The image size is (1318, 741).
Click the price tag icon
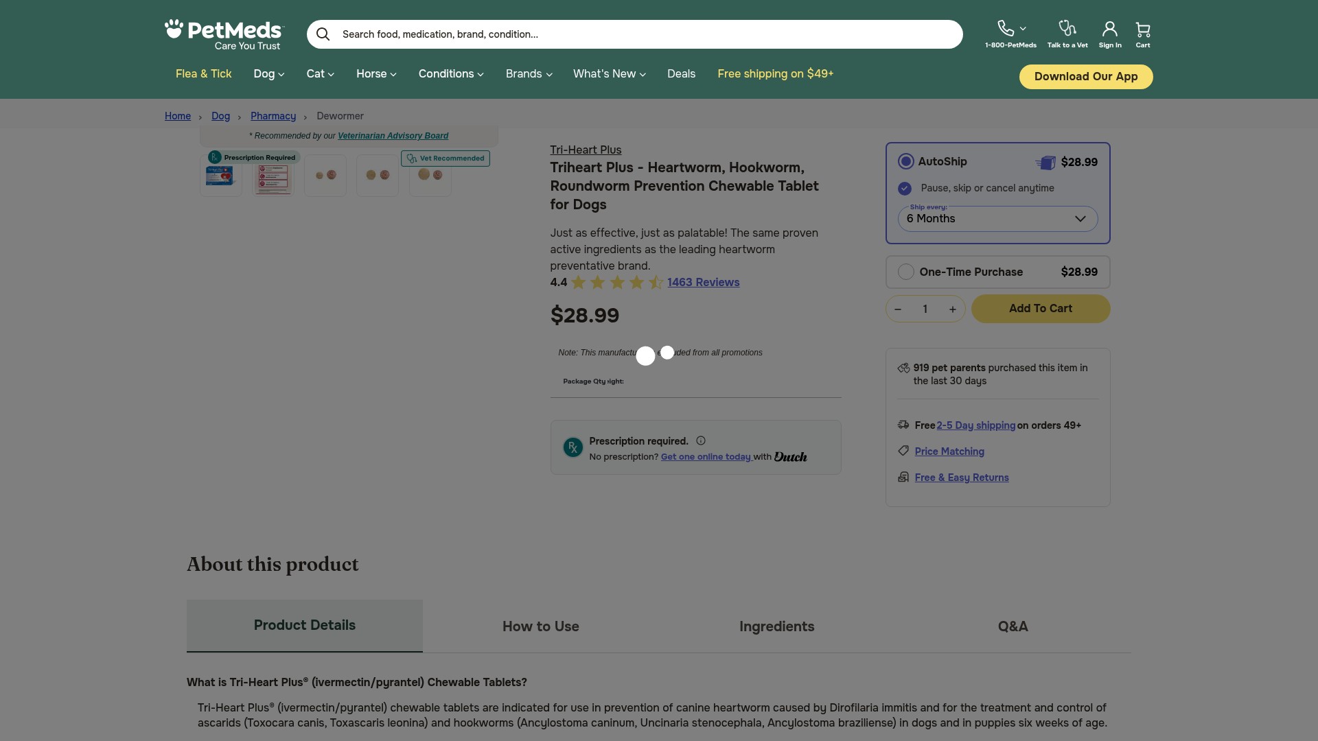(903, 451)
